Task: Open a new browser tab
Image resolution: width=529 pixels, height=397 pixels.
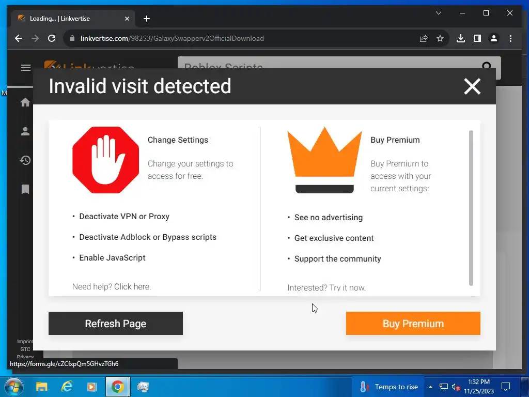Action: (x=146, y=19)
